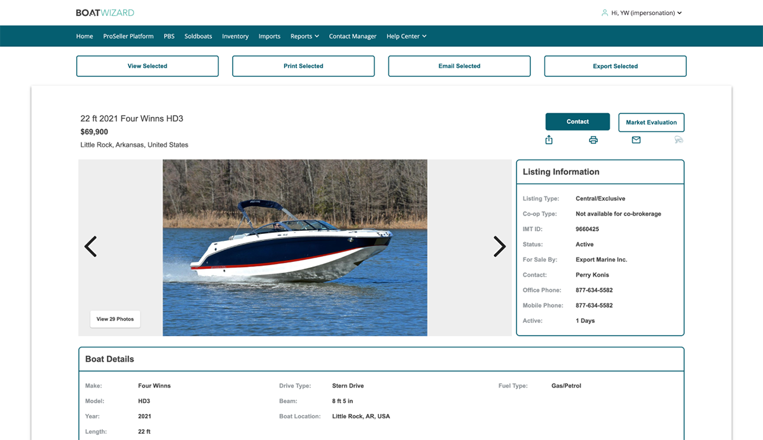The image size is (763, 440).
Task: Click the BoatWizard logo
Action: coord(105,13)
